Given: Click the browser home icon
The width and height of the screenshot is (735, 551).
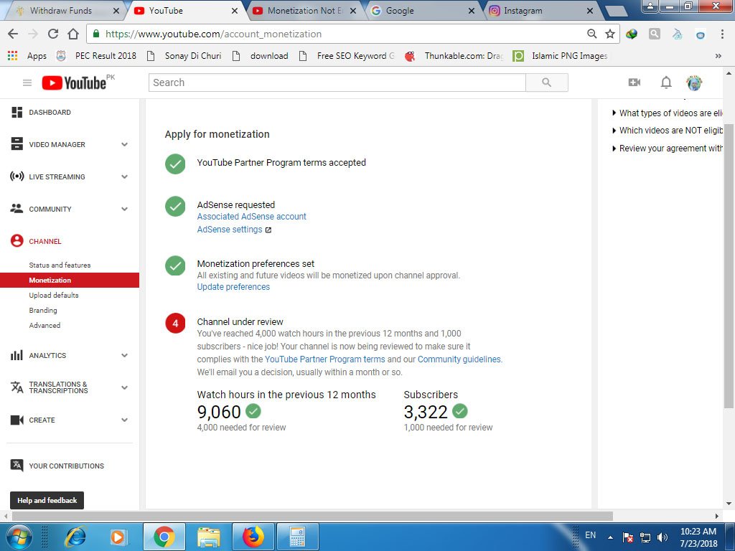Looking at the screenshot, I should click(x=73, y=33).
